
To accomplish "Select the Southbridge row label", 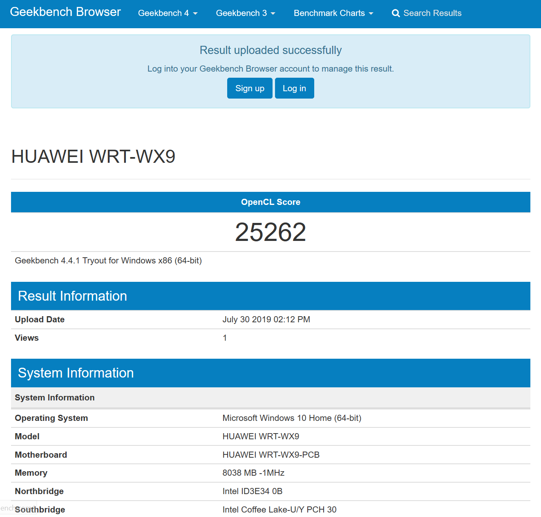I will coord(40,510).
